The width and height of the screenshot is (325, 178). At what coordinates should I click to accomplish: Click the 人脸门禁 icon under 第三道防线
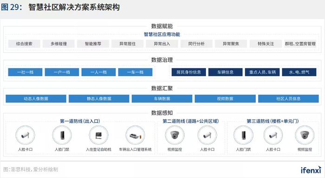click(x=243, y=135)
